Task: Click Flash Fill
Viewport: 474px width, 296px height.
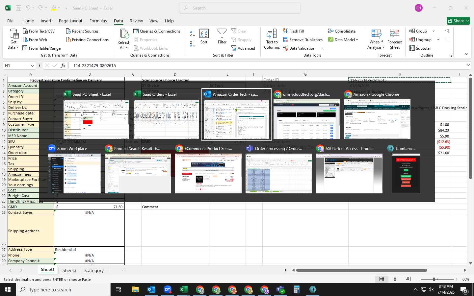Action: tap(293, 31)
